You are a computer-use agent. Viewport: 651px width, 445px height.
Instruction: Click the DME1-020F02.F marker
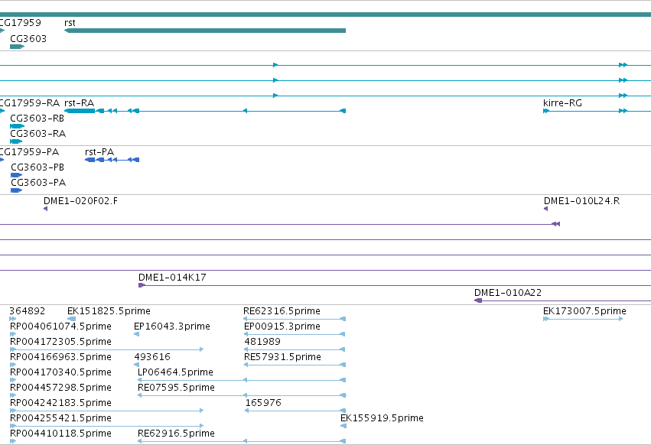46,209
